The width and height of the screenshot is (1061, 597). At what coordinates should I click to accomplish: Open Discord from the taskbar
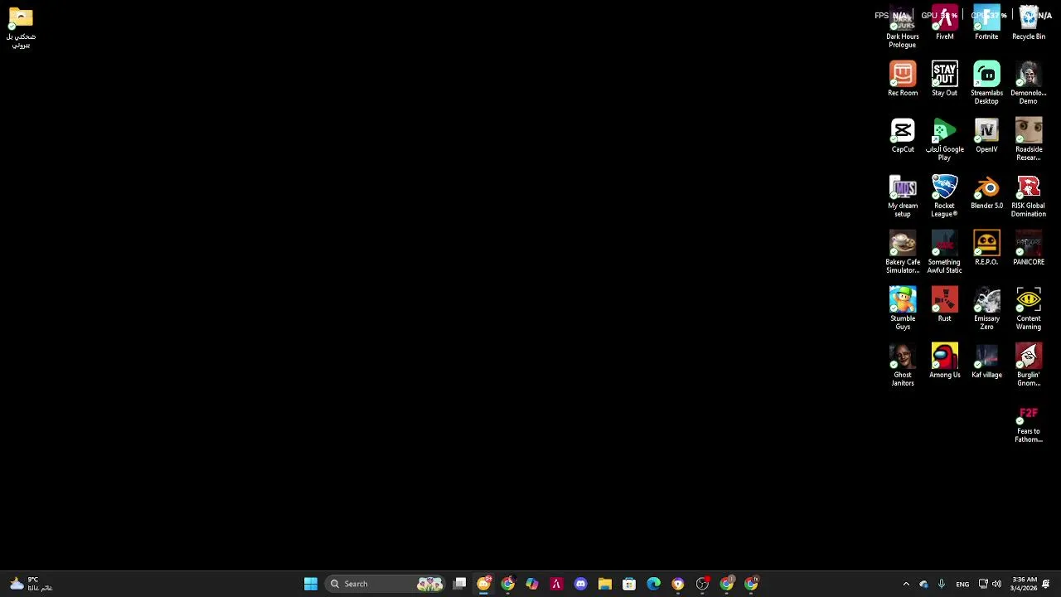pyautogui.click(x=580, y=584)
